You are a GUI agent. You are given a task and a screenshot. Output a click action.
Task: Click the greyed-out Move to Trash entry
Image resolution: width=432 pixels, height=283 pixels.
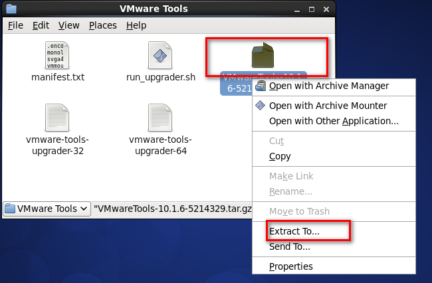pos(334,211)
